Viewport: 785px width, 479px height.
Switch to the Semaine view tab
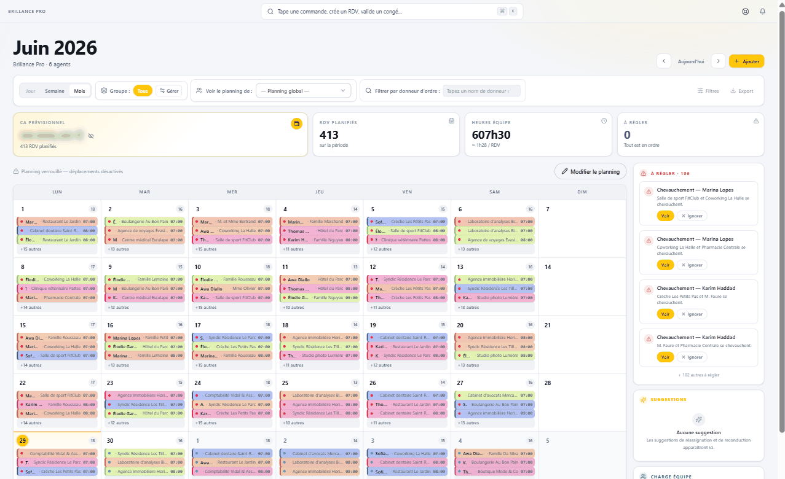55,91
